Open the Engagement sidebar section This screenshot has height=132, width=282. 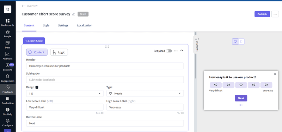(x=7, y=78)
